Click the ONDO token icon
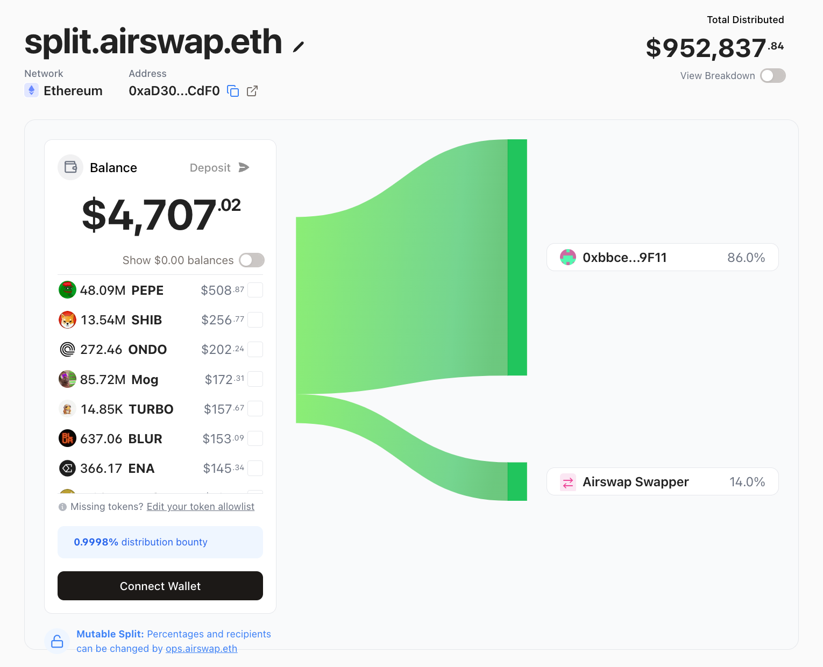This screenshot has height=667, width=823. point(67,350)
